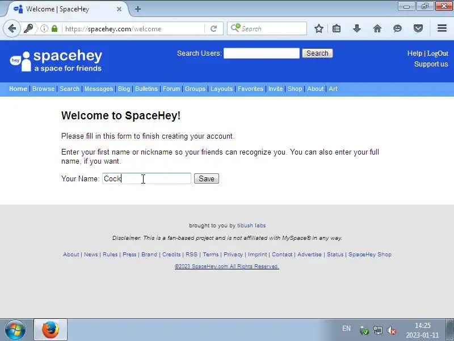Viewport: 454px width, 341px height.
Task: Open About in the blue navigation bar
Action: point(316,89)
